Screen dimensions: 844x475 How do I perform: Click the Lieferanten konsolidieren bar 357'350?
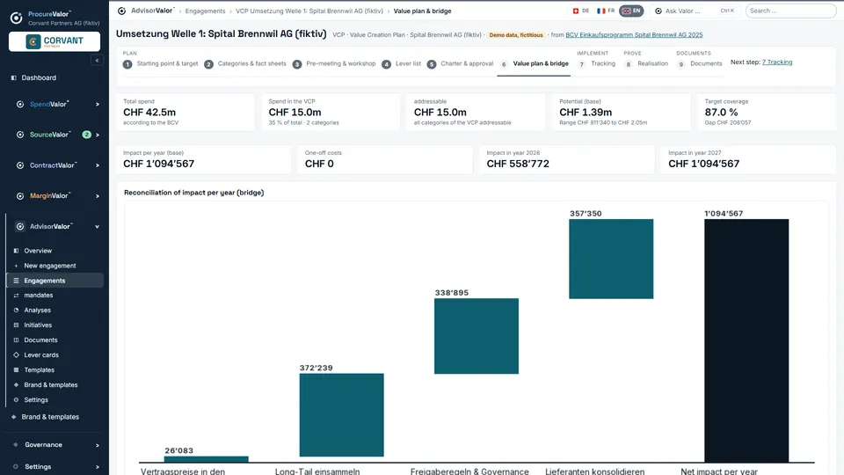click(611, 259)
